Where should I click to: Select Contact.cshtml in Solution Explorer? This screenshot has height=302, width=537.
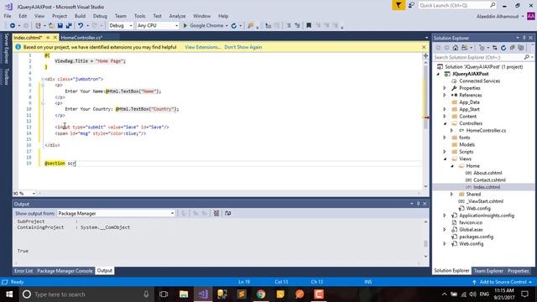click(489, 180)
